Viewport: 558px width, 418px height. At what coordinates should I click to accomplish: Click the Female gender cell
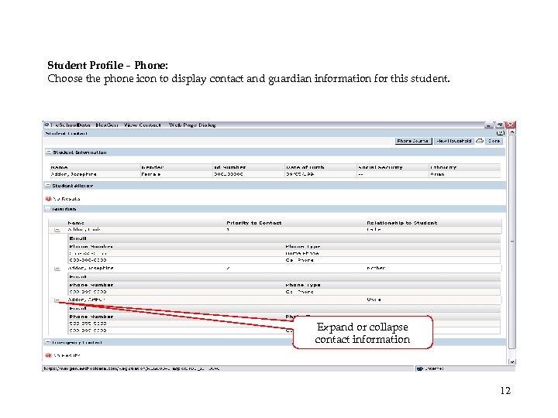tap(151, 174)
